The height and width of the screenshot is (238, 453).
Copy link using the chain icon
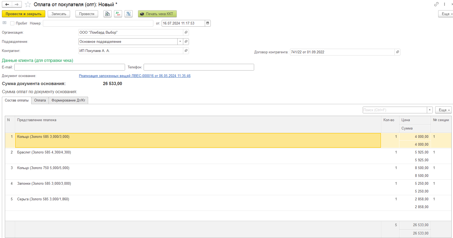point(436,4)
